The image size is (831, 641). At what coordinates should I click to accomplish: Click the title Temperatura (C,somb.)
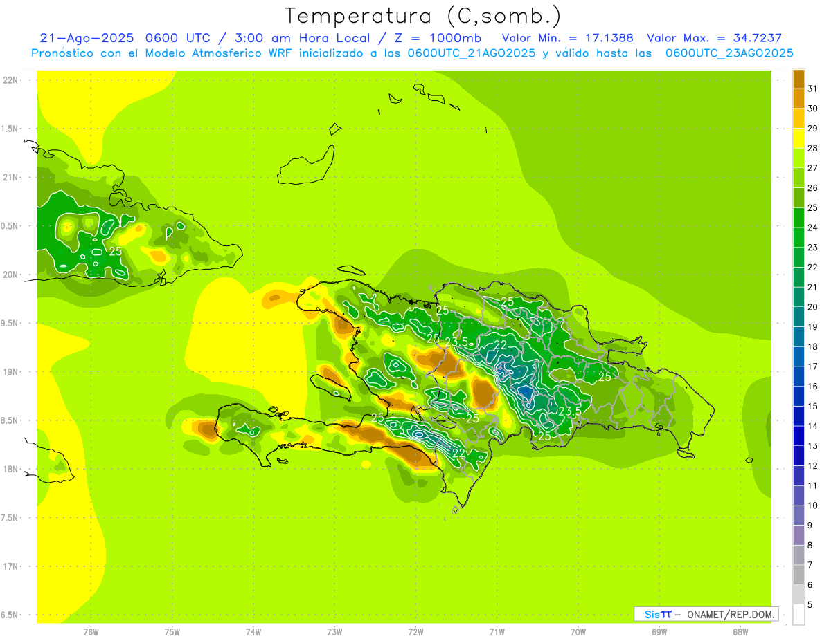(423, 16)
